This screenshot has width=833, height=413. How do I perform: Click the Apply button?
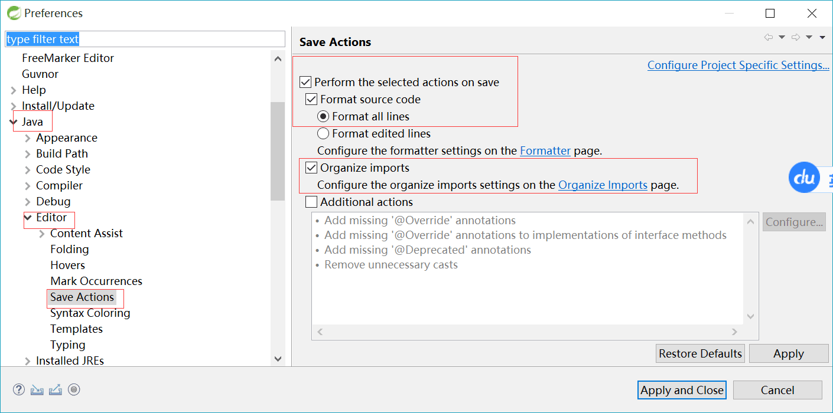click(789, 353)
